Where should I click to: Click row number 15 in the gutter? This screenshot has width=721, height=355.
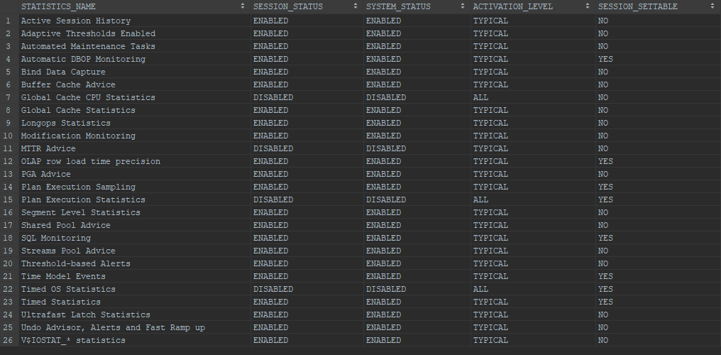(x=8, y=200)
